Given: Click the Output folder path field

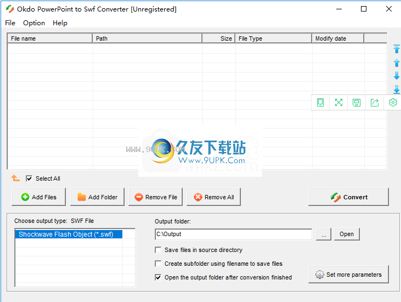Looking at the screenshot, I should (x=233, y=234).
